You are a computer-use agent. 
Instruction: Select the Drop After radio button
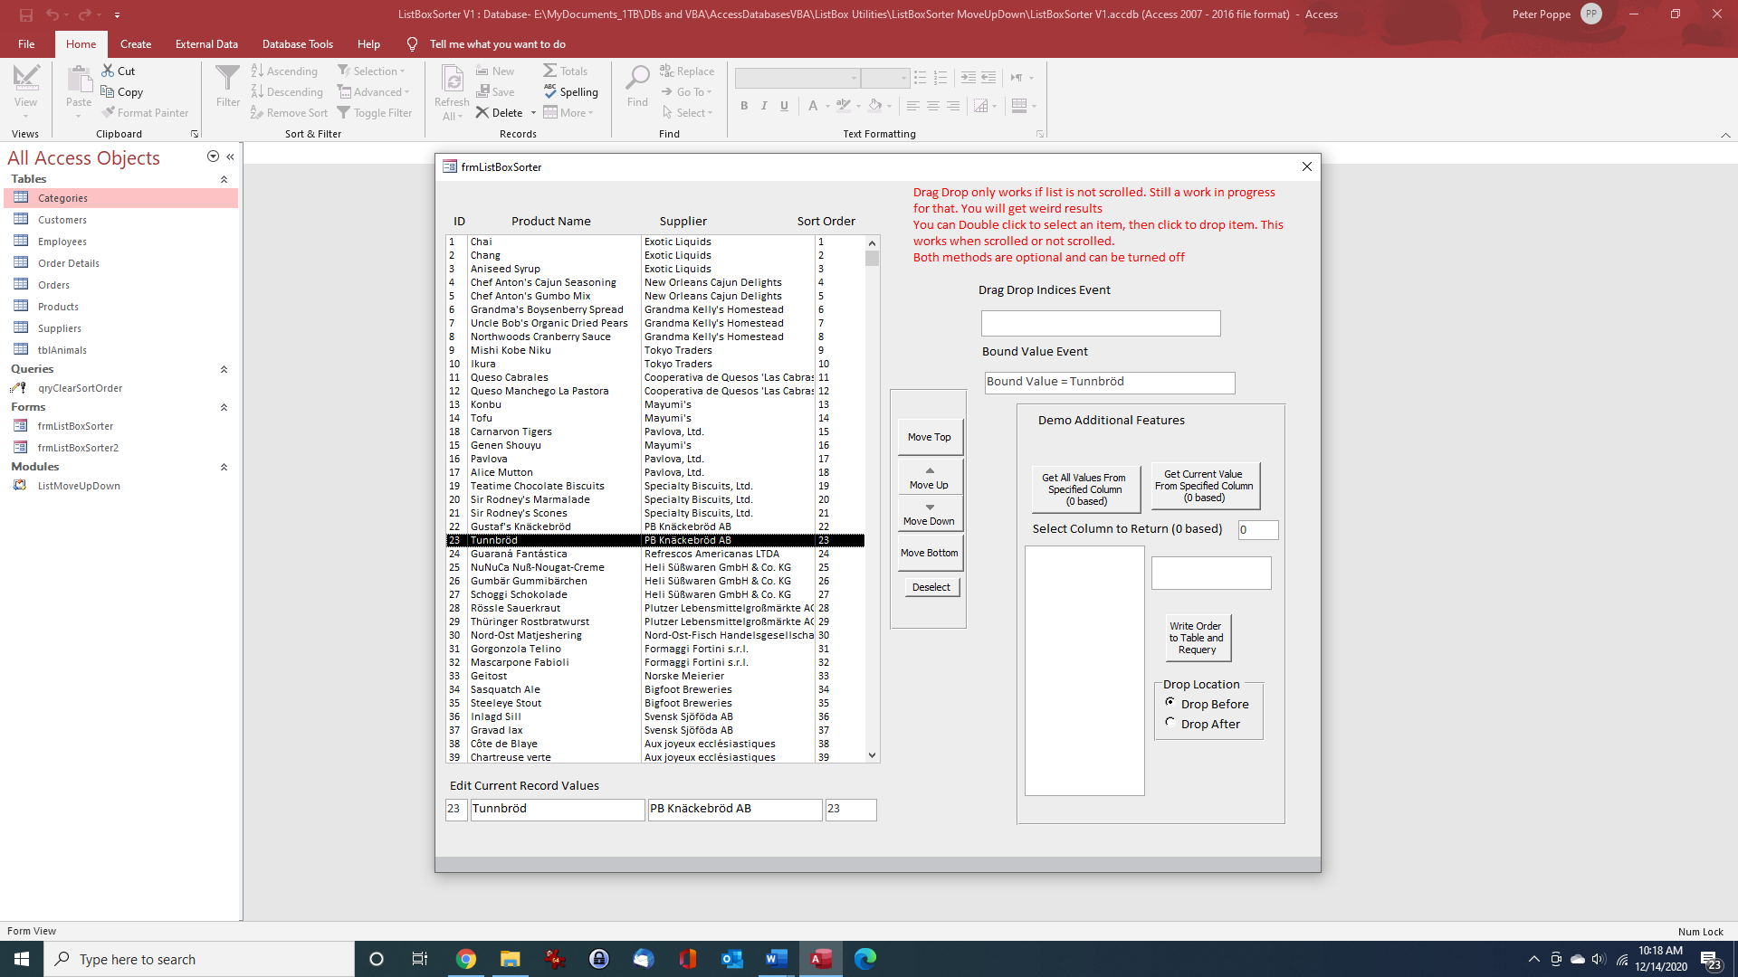click(1170, 723)
